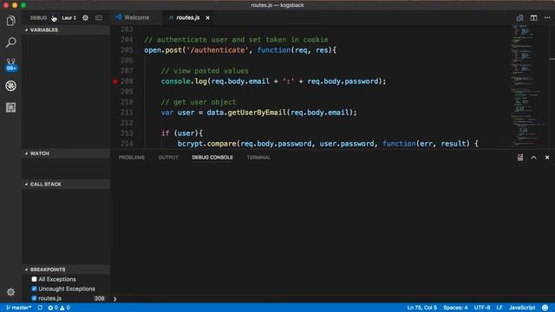The width and height of the screenshot is (555, 312).
Task: Clear the debug console output
Action: 520,158
